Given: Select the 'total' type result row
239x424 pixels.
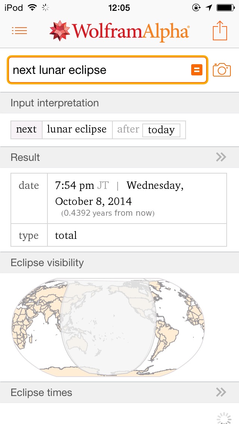Looking at the screenshot, I should (x=119, y=235).
